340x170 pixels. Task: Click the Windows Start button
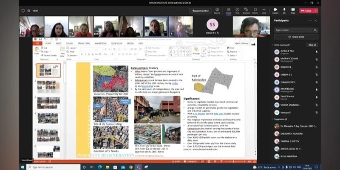click(23, 167)
